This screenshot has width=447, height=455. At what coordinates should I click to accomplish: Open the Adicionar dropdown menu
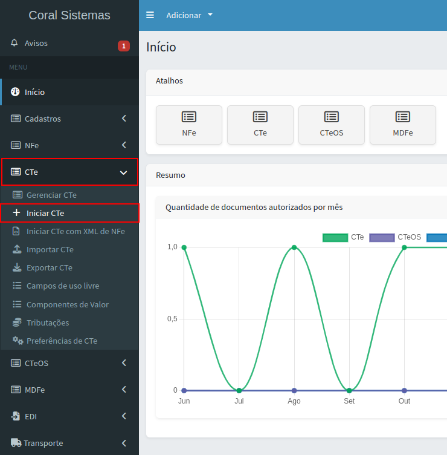point(190,15)
